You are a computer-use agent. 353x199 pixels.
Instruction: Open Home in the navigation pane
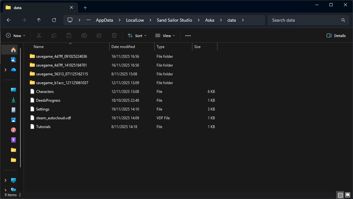tap(13, 50)
